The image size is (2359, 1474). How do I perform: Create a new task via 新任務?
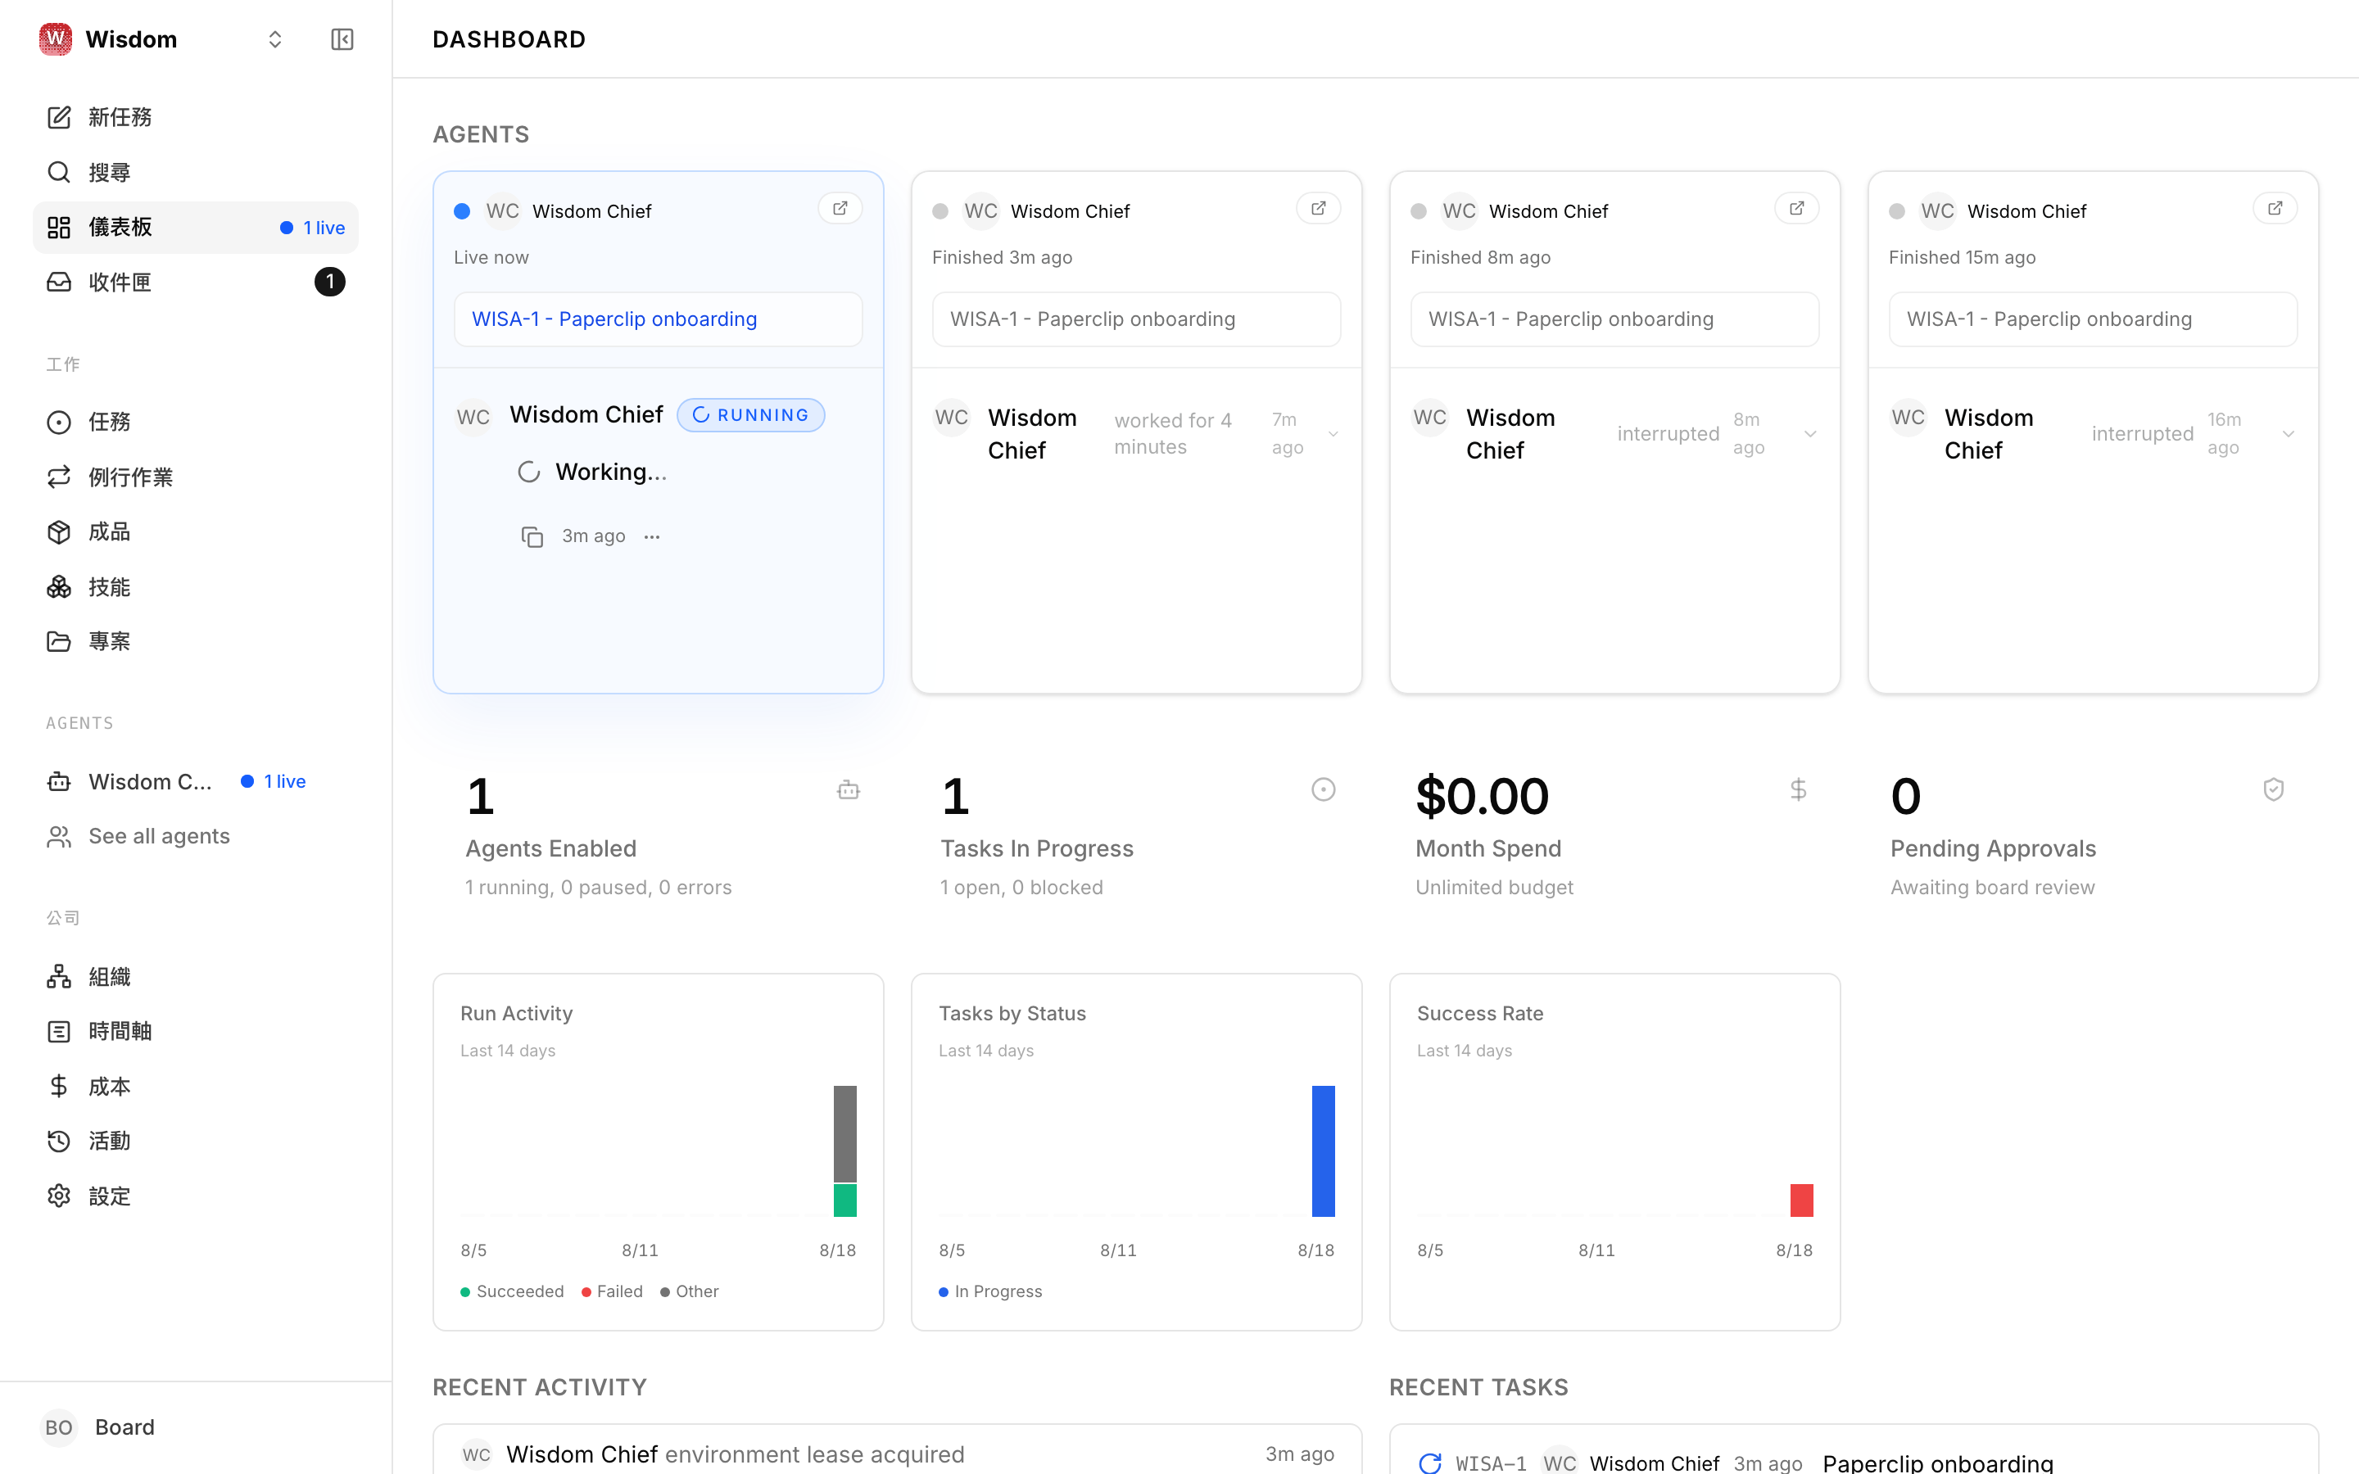pyautogui.click(x=196, y=117)
